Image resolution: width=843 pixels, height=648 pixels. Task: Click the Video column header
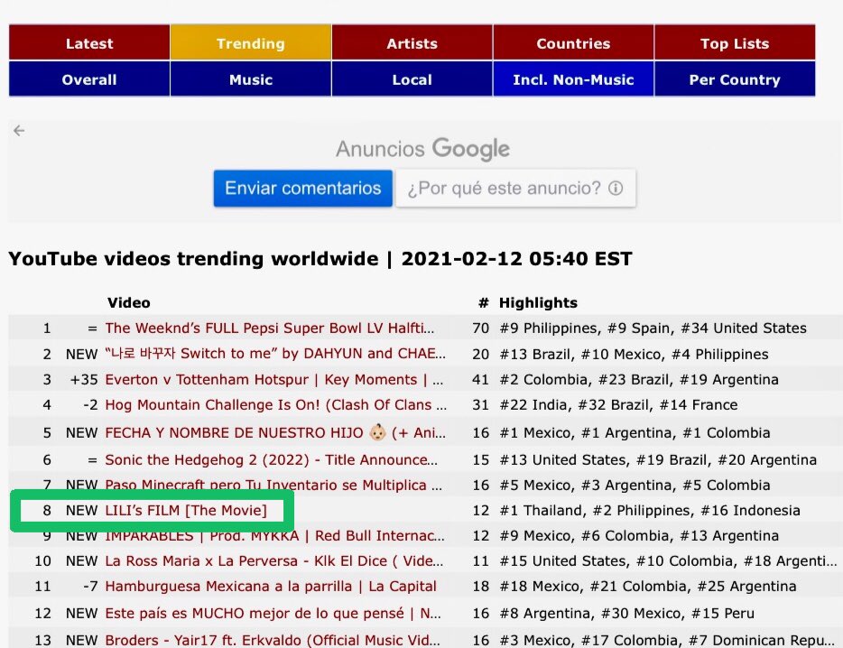point(128,302)
